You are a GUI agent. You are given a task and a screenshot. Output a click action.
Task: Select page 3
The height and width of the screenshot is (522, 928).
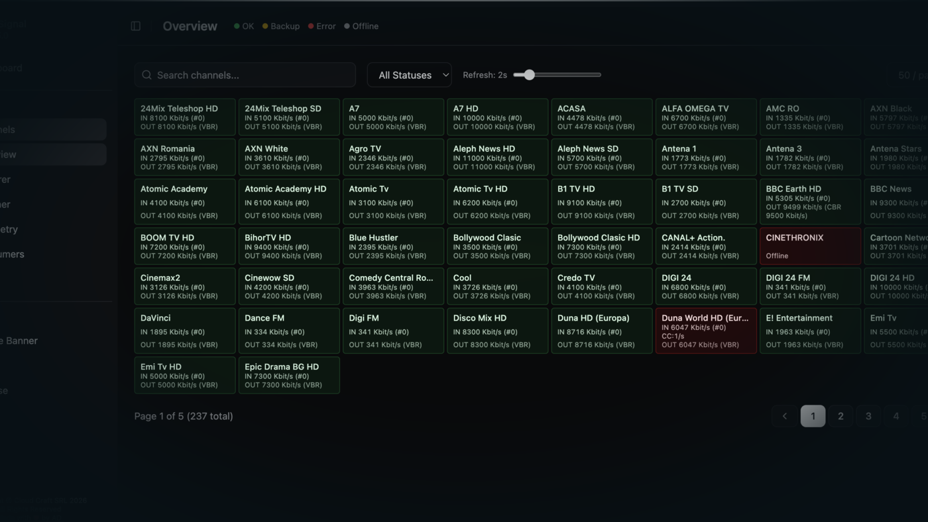click(x=868, y=416)
